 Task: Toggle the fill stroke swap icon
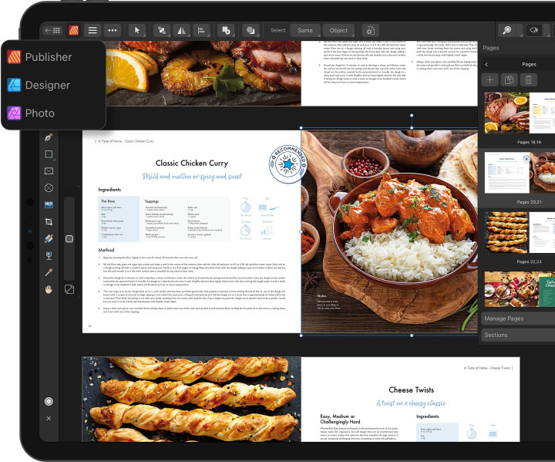(69, 289)
